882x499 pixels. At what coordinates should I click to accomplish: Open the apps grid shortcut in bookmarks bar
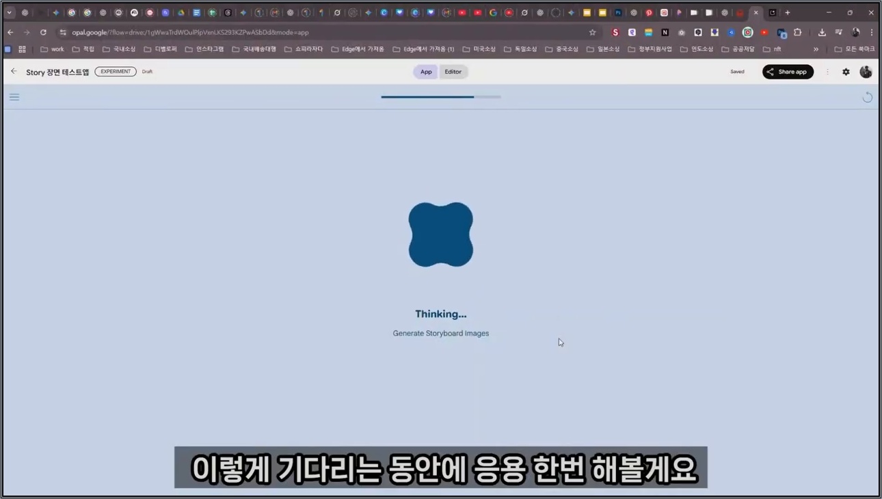click(x=22, y=49)
